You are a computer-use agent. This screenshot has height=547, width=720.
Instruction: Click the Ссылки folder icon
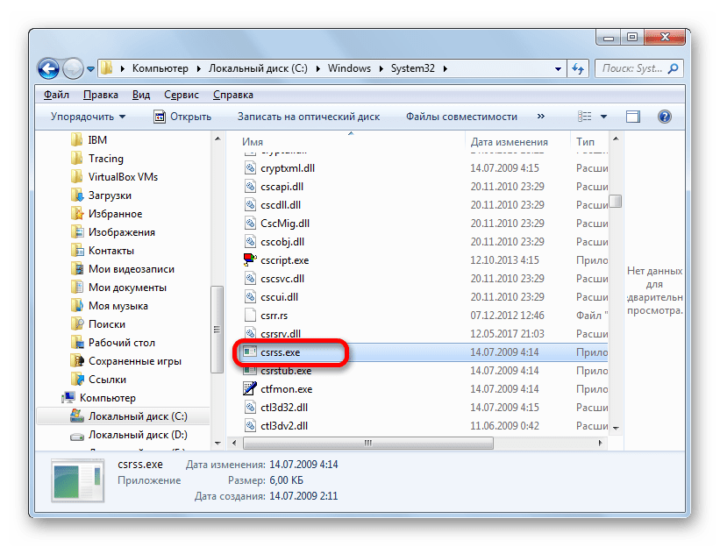77,379
